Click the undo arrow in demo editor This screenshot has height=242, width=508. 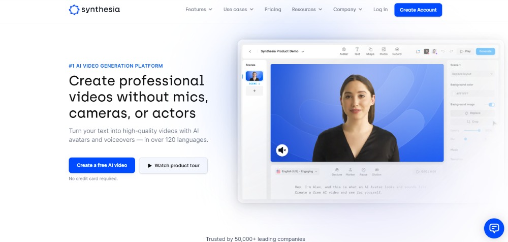[443, 51]
